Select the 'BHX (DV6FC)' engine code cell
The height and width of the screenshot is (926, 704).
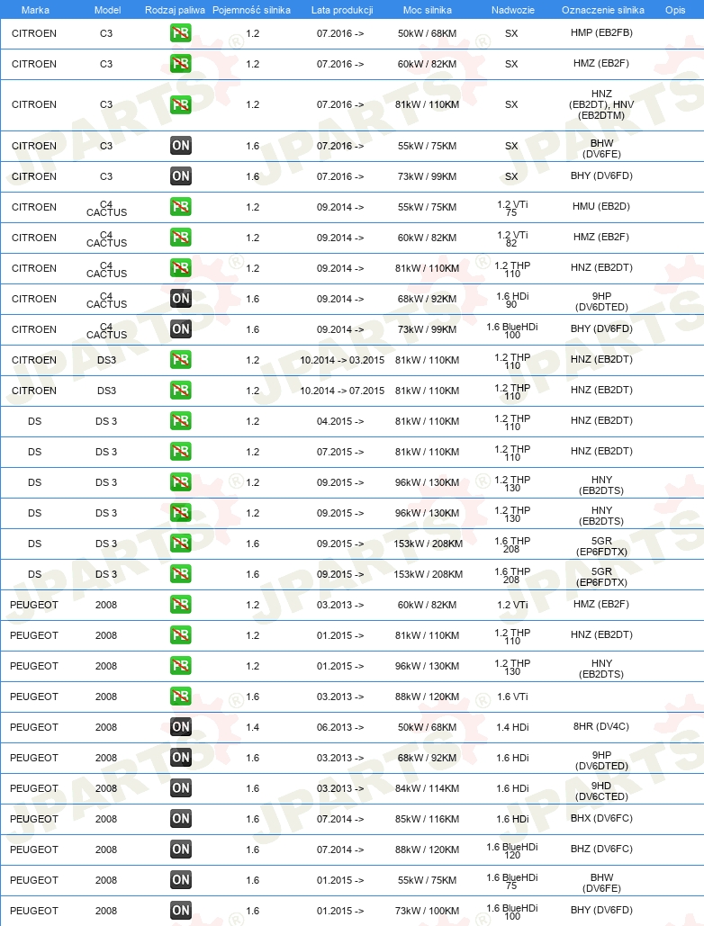[x=601, y=819]
